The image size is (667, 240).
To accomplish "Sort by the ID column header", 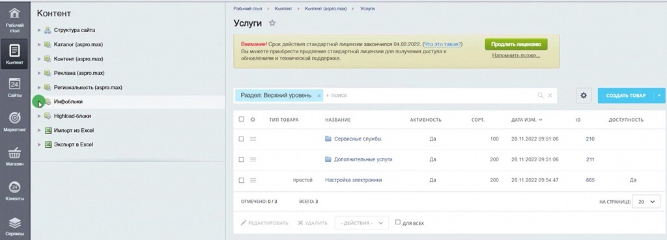I will click(x=578, y=120).
